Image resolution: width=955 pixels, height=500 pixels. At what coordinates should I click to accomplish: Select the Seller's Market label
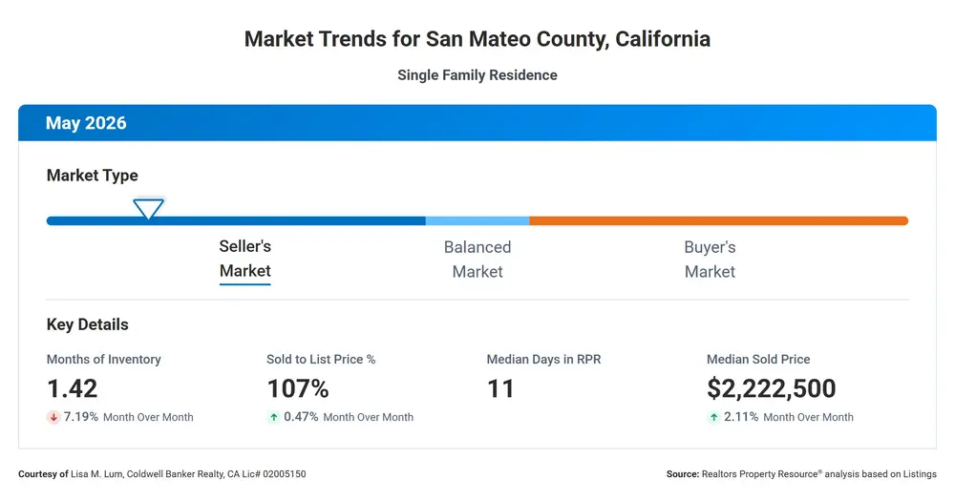244,260
